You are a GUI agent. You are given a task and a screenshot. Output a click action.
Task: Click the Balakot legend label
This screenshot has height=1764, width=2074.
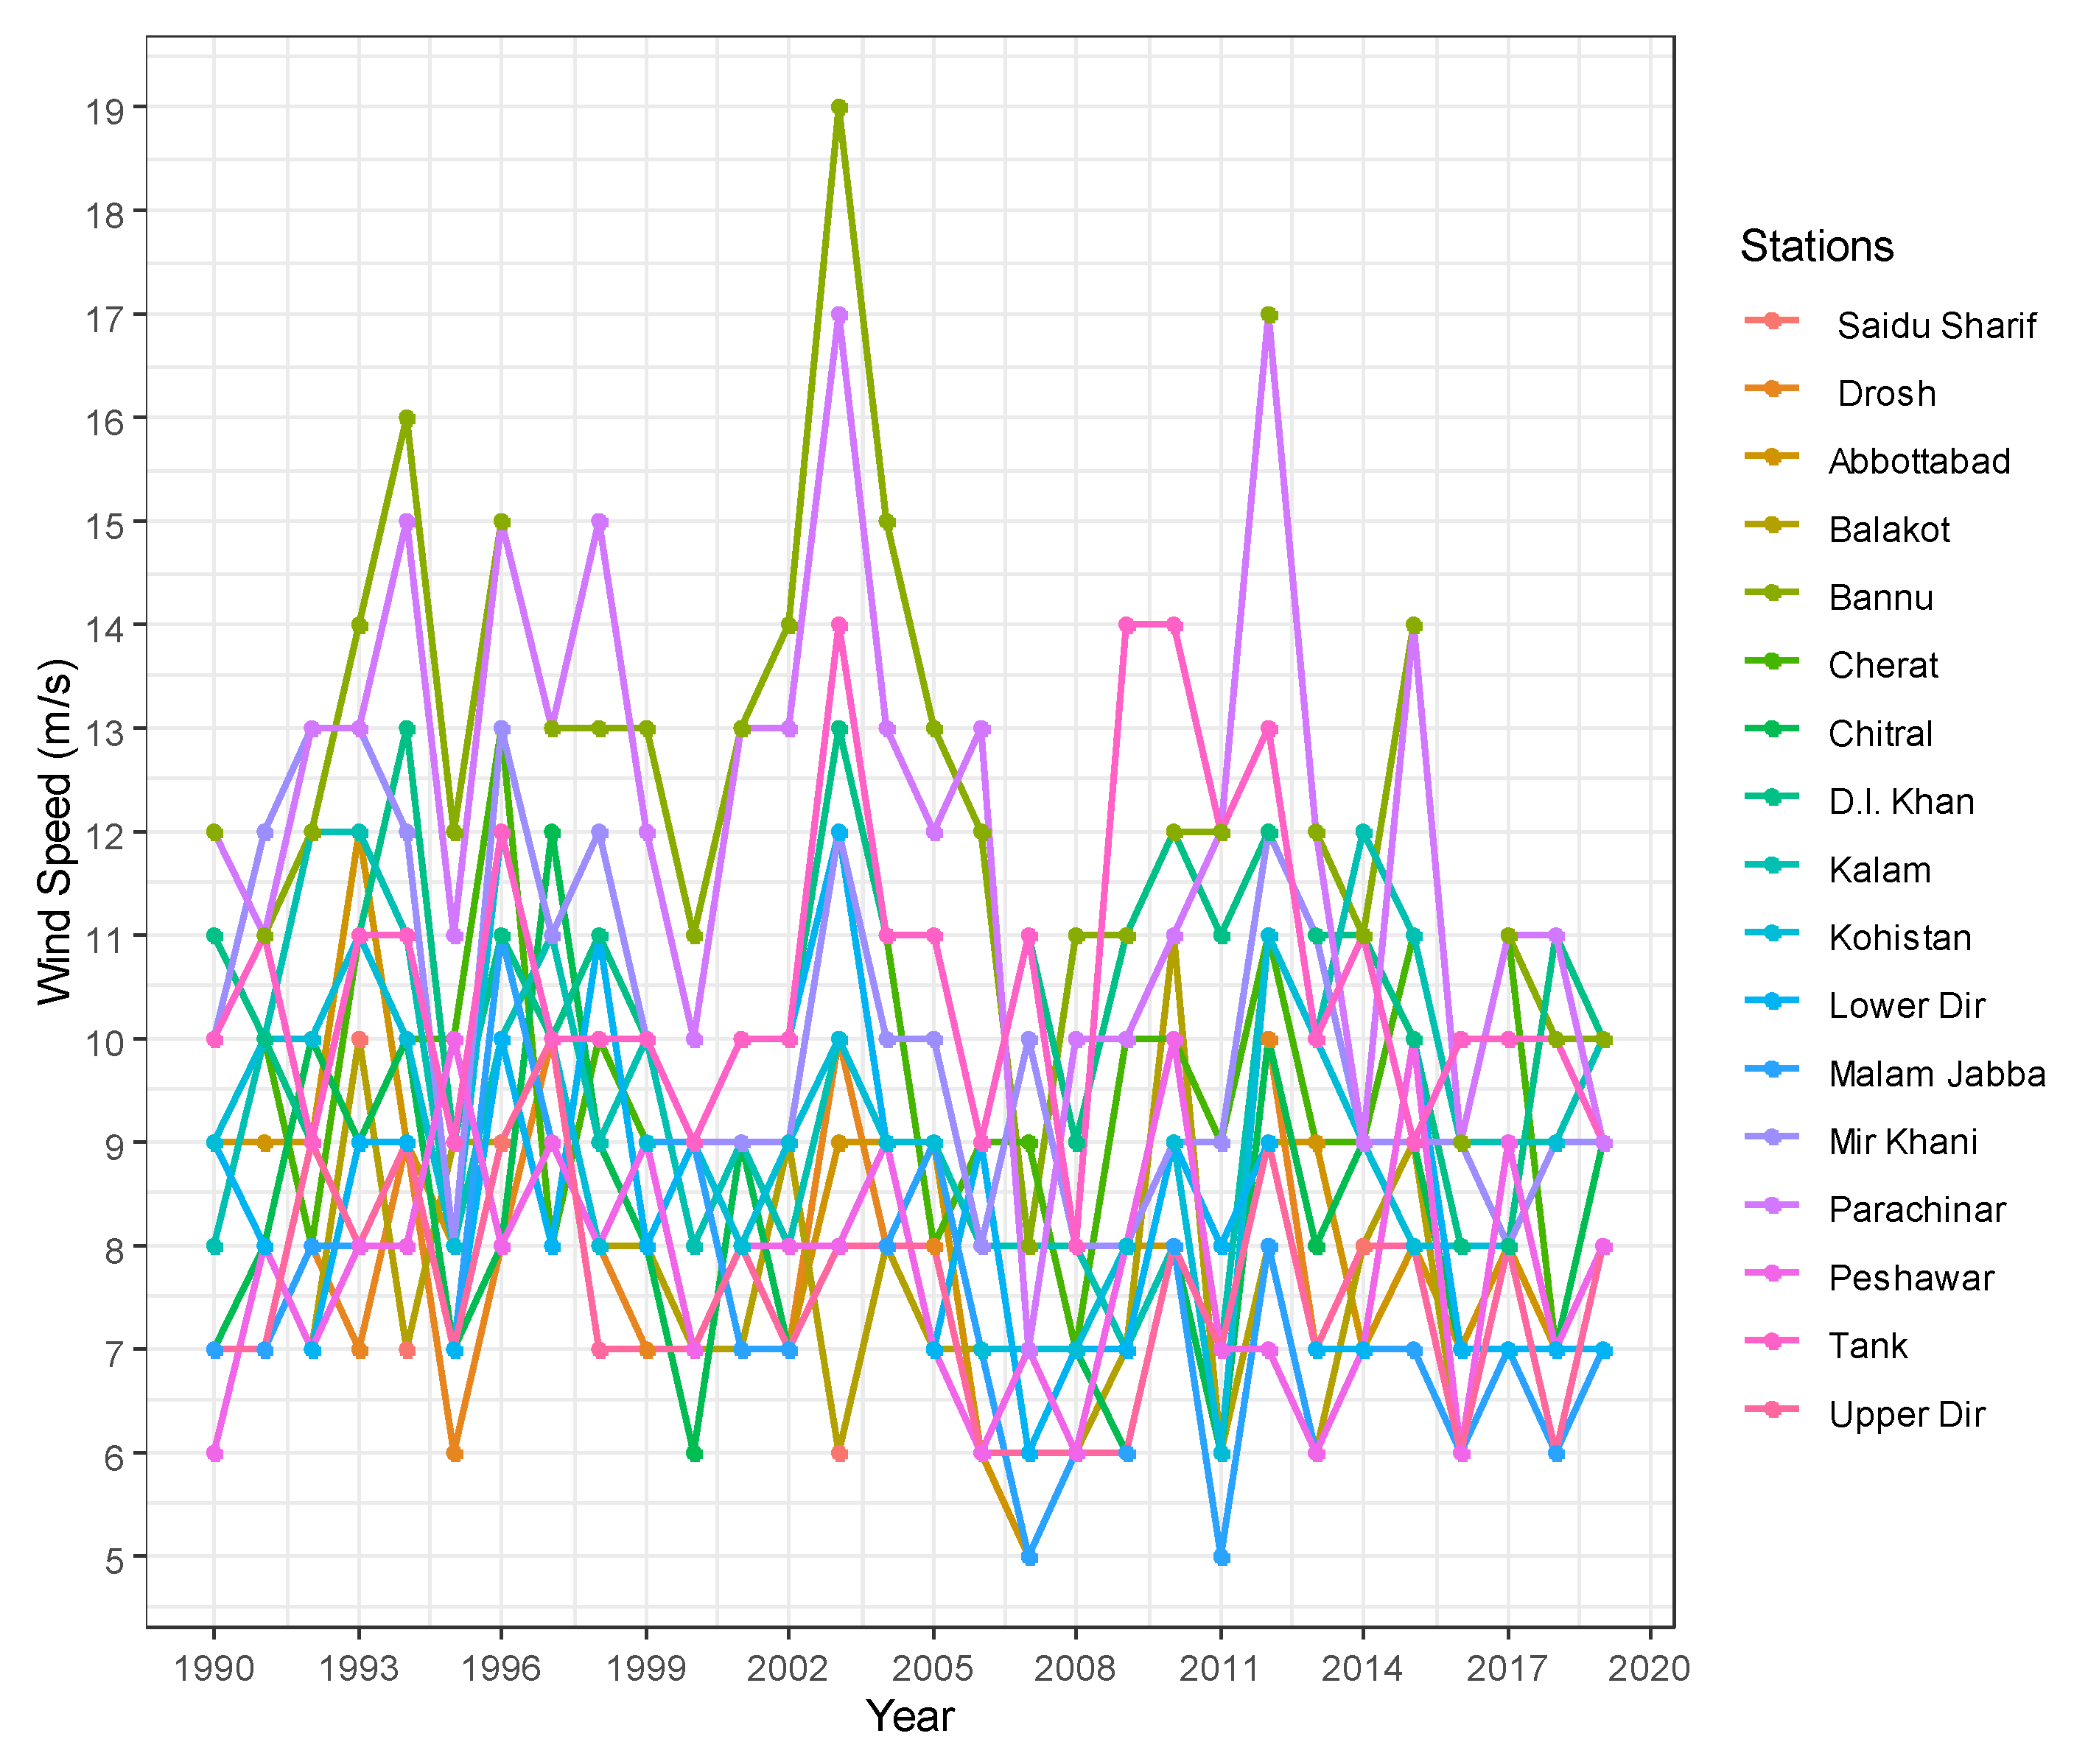pyautogui.click(x=1889, y=529)
